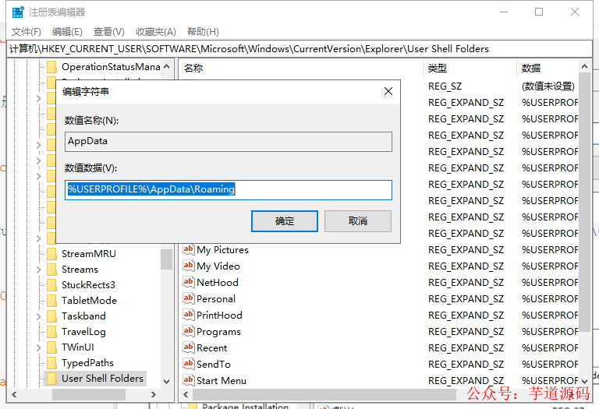Viewport: 599px width, 409px height.
Task: Open the 编辑(E) menu
Action: (67, 32)
